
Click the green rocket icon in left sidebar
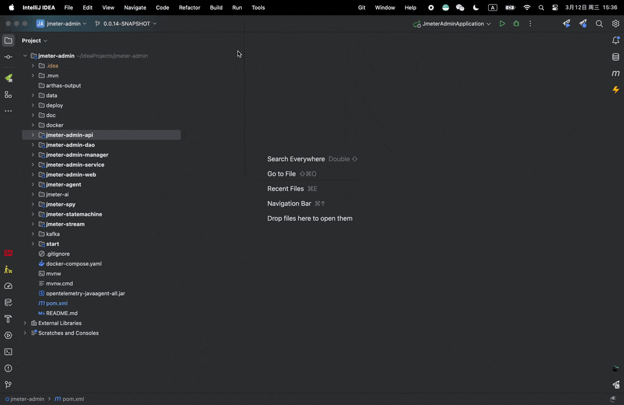tap(8, 78)
